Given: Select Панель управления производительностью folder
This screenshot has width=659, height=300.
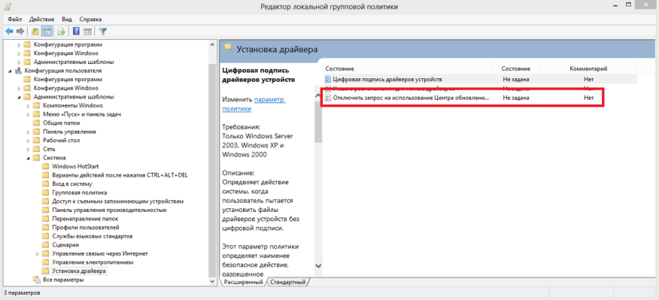Looking at the screenshot, I should coord(109,210).
